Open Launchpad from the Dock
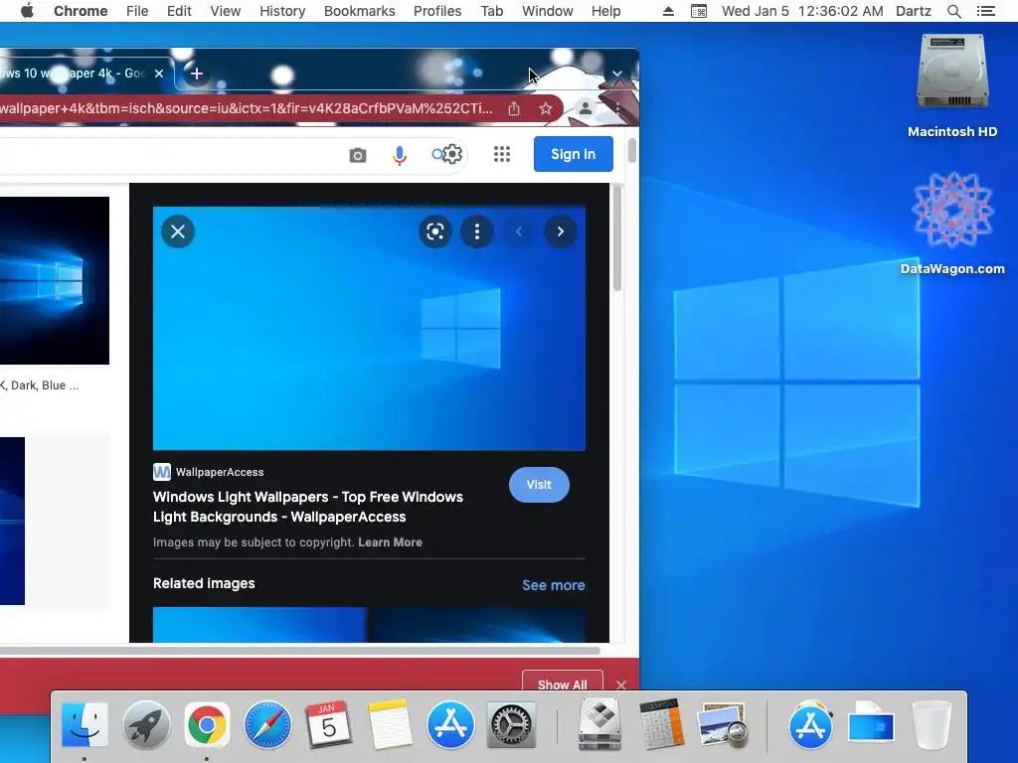 click(x=146, y=724)
